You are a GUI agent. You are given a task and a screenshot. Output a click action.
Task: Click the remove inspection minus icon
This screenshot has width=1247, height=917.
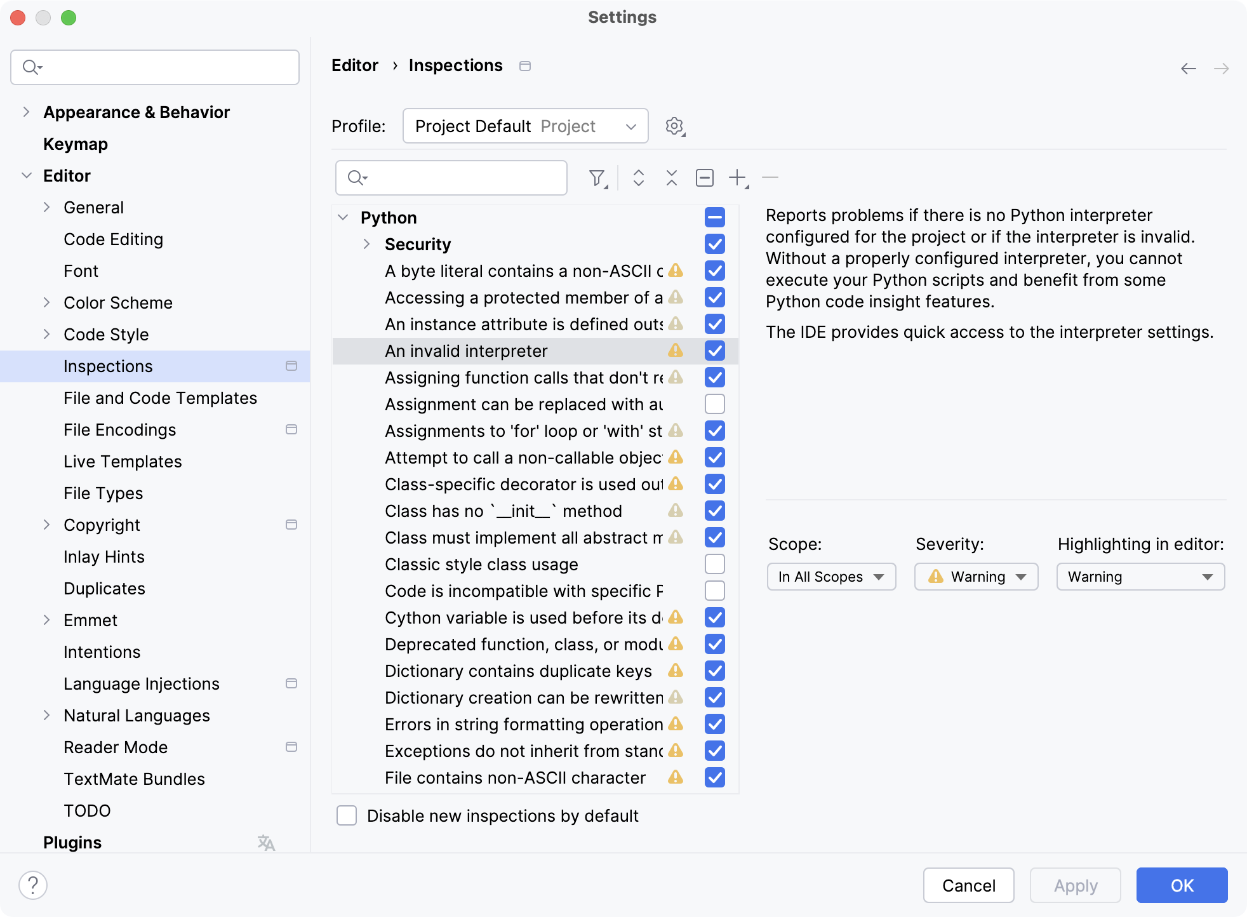click(x=770, y=178)
